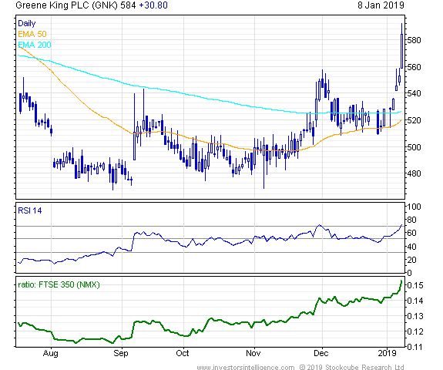The width and height of the screenshot is (443, 370).
Task: Click the 'Dec' x-axis month label
Action: (321, 353)
